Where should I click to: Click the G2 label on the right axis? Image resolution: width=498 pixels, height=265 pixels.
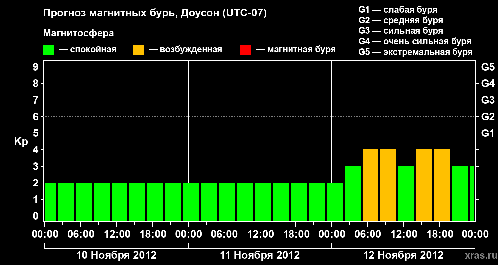[x=488, y=117]
